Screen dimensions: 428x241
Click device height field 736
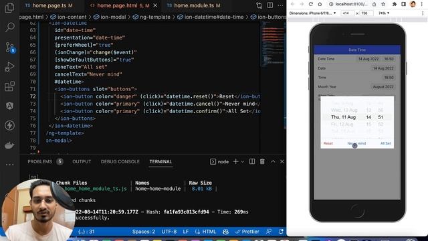(366, 13)
